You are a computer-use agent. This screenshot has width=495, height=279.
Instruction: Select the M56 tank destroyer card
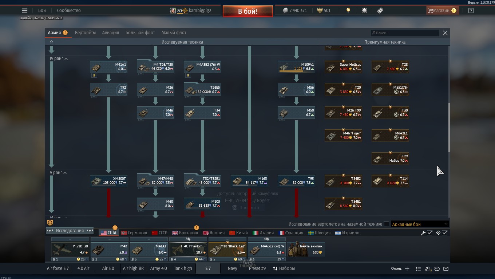click(296, 90)
